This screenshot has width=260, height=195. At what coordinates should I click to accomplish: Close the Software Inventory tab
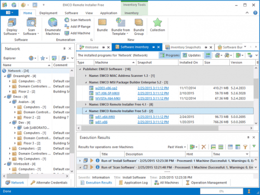(159, 47)
